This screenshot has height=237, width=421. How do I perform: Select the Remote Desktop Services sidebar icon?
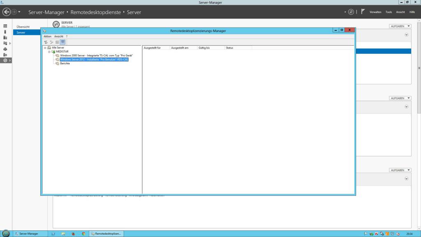(x=5, y=60)
